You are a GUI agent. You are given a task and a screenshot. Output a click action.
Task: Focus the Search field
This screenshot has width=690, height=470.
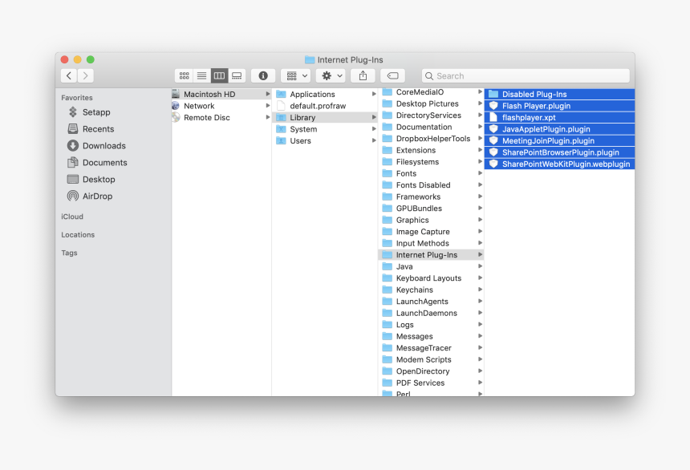526,75
